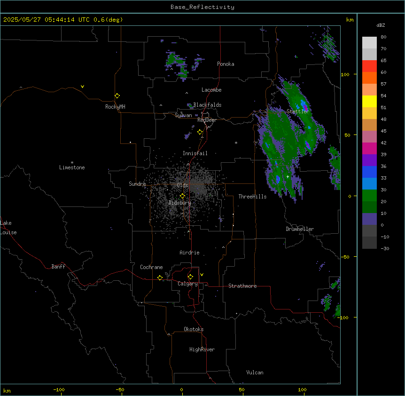
Task: Click the yellow diamond marker south of RedDeer
Action: point(200,132)
